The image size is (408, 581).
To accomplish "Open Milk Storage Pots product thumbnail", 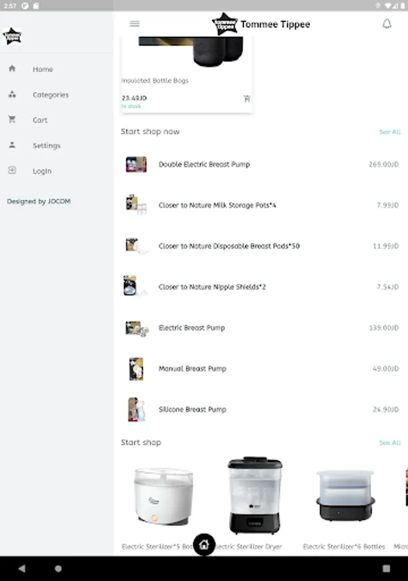I will click(136, 205).
